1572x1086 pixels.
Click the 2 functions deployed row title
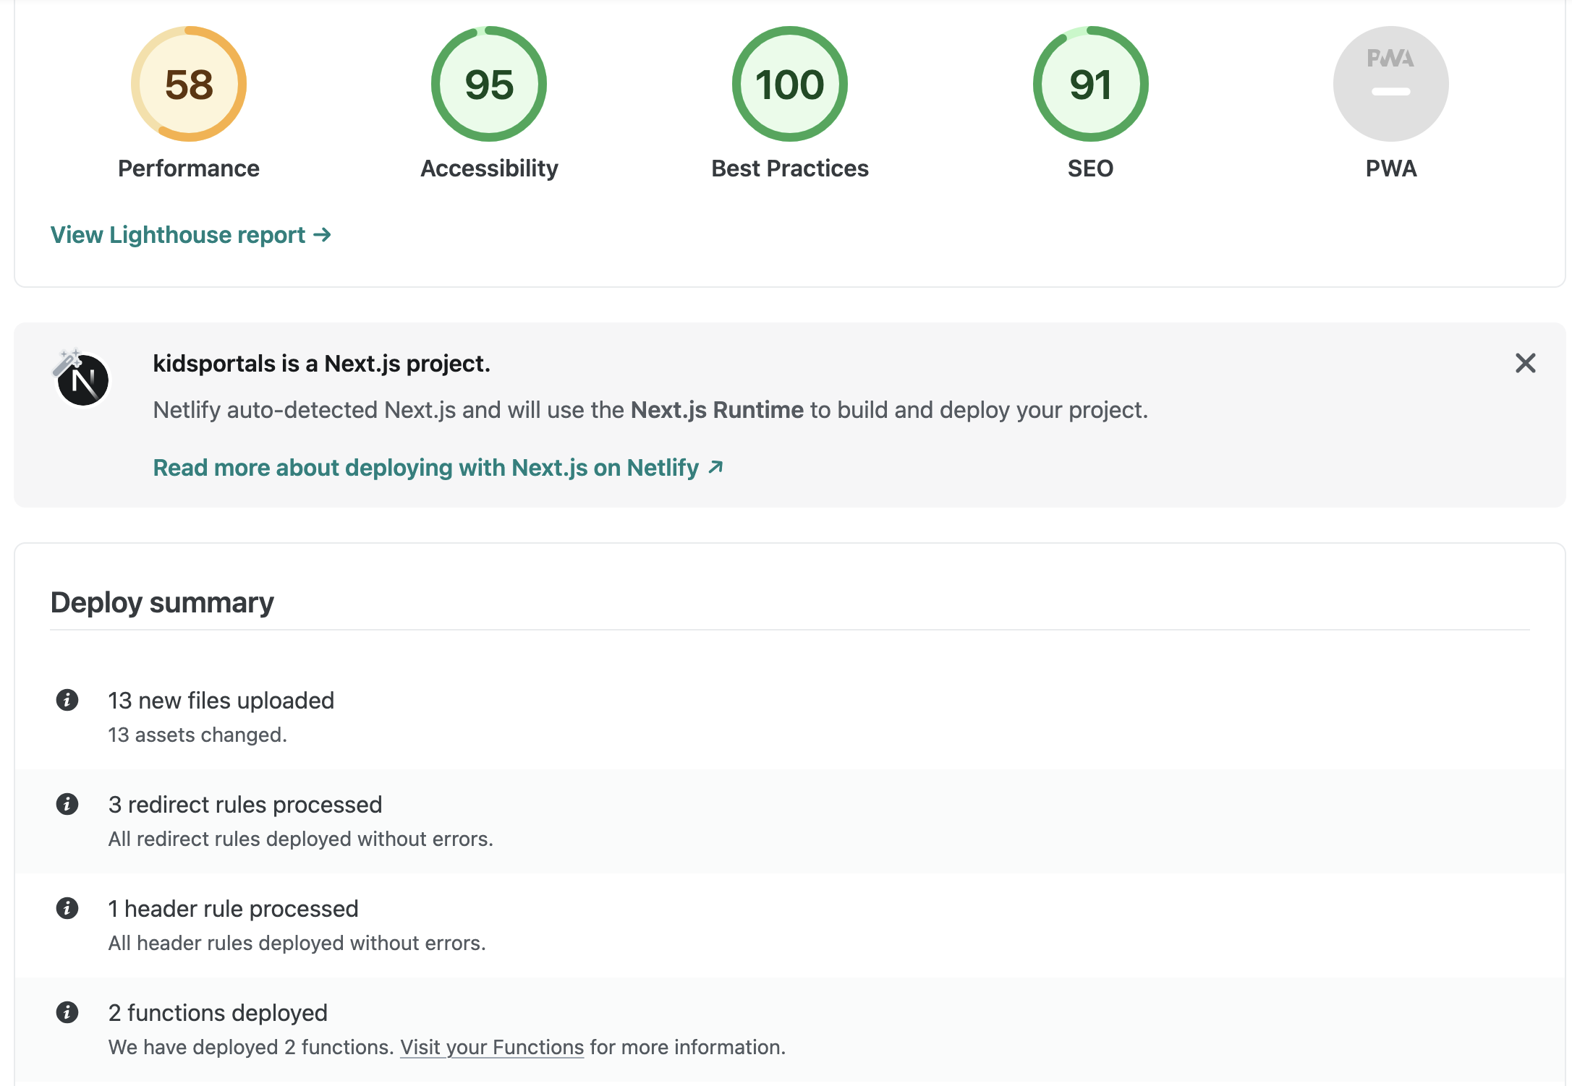click(x=218, y=1013)
